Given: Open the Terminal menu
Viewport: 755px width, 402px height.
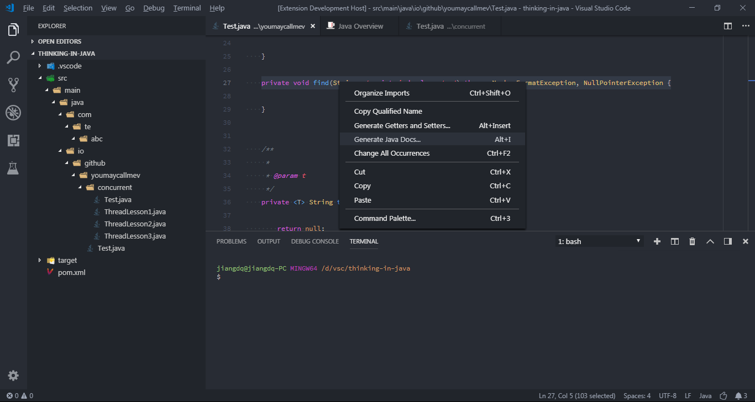Looking at the screenshot, I should pos(187,8).
